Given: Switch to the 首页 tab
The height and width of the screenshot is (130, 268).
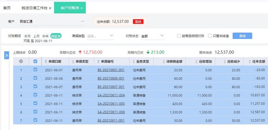Looking at the screenshot, I should coord(7,8).
